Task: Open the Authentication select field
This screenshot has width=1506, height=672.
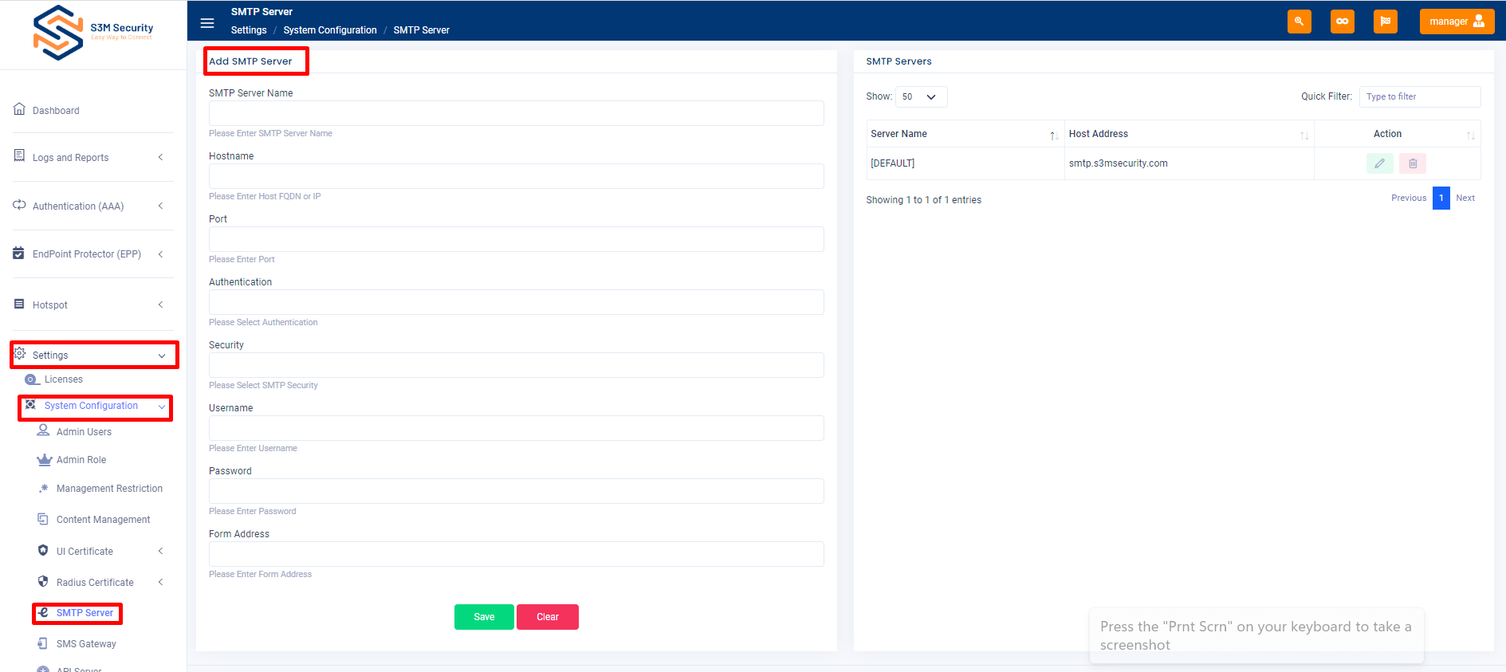Action: [516, 302]
